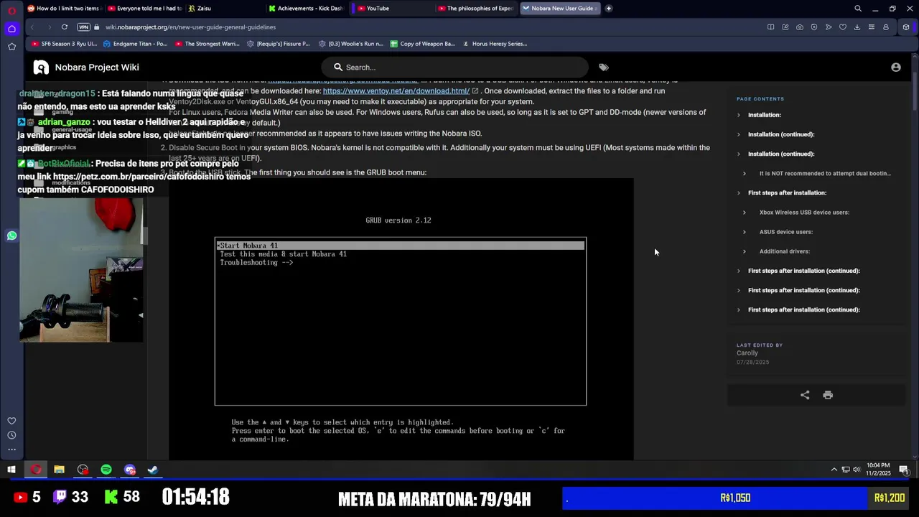This screenshot has height=517, width=919.
Task: Open File Explorer from taskbar
Action: point(59,470)
